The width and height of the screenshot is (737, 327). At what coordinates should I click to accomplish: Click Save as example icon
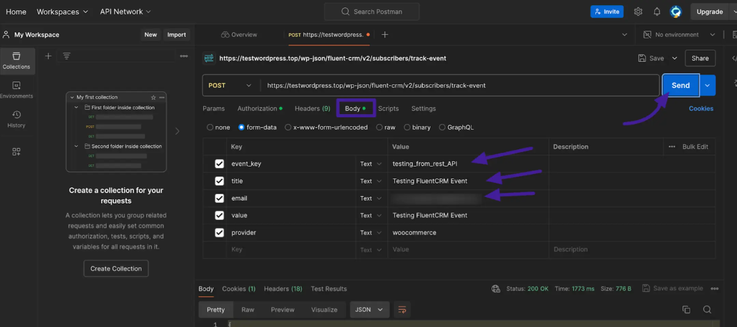click(646, 288)
